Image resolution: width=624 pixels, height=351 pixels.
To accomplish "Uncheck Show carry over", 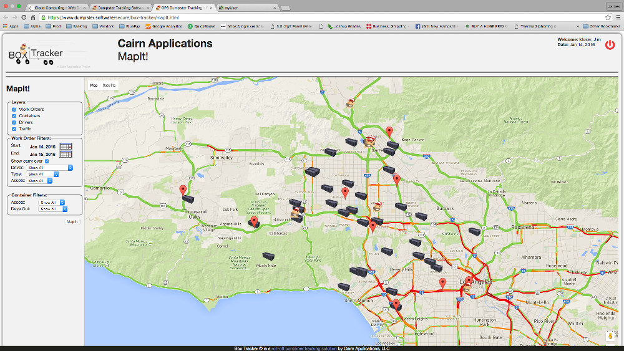I will [x=47, y=161].
